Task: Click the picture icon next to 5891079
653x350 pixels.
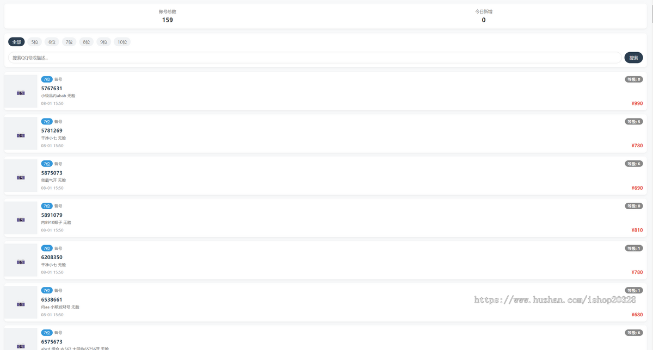Action: 21,220
